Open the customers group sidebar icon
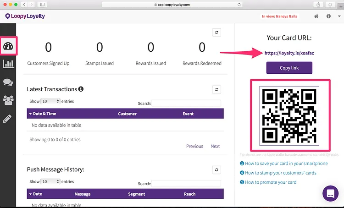The image size is (344, 208). (x=8, y=100)
